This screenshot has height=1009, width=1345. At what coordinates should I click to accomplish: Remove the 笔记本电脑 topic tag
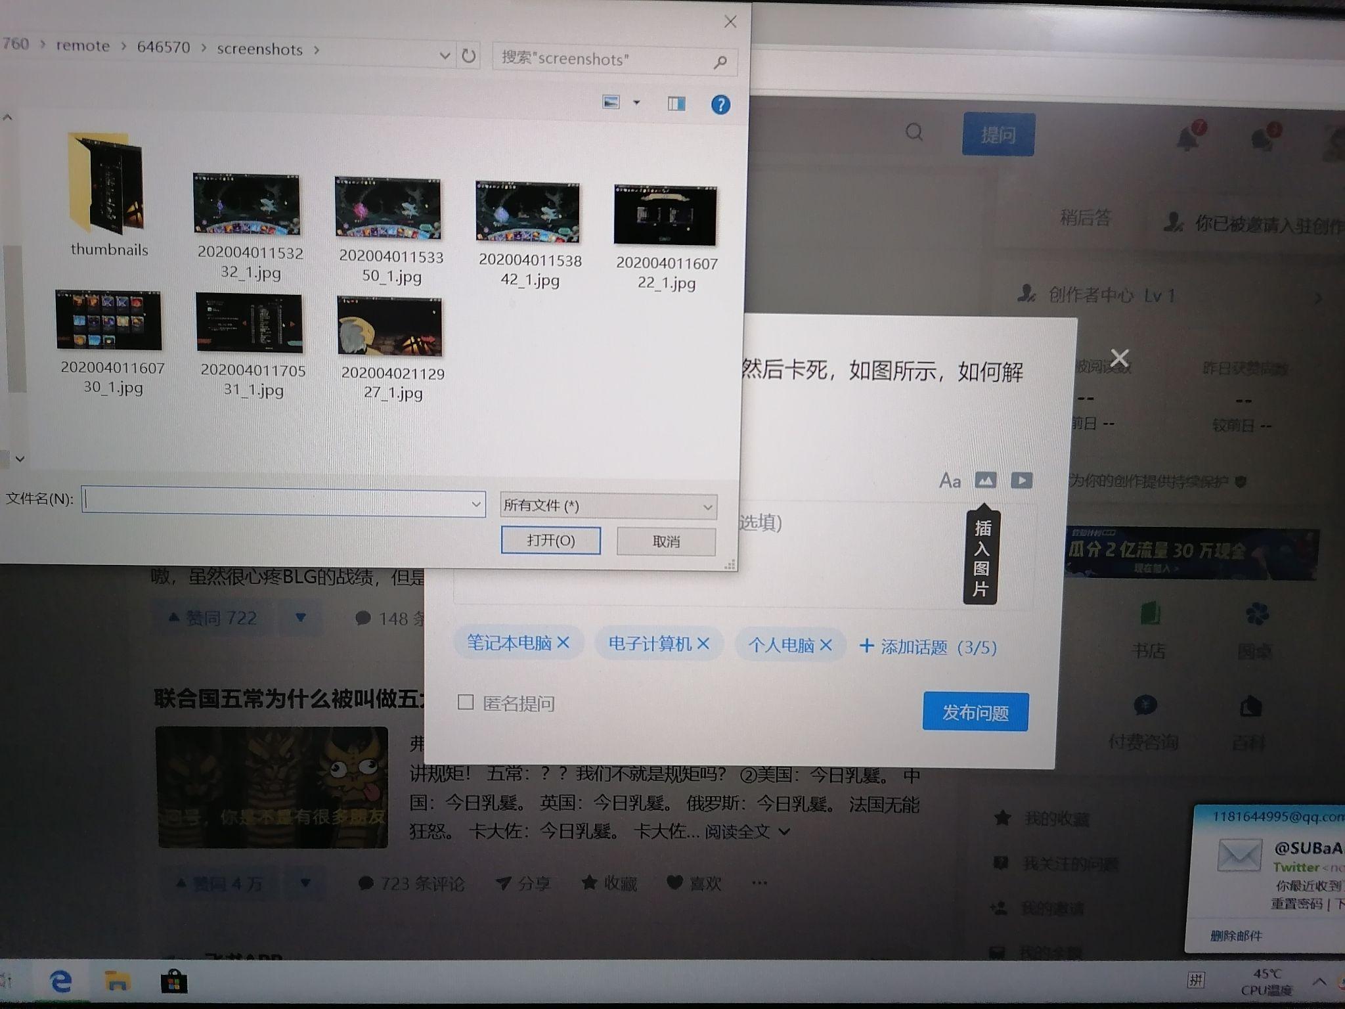[x=563, y=642]
